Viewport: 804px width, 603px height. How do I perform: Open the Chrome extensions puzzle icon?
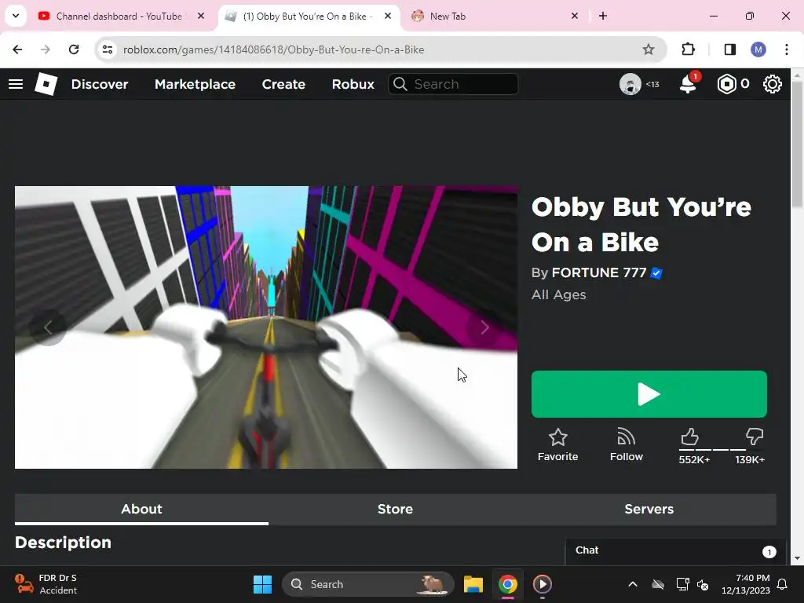(688, 49)
